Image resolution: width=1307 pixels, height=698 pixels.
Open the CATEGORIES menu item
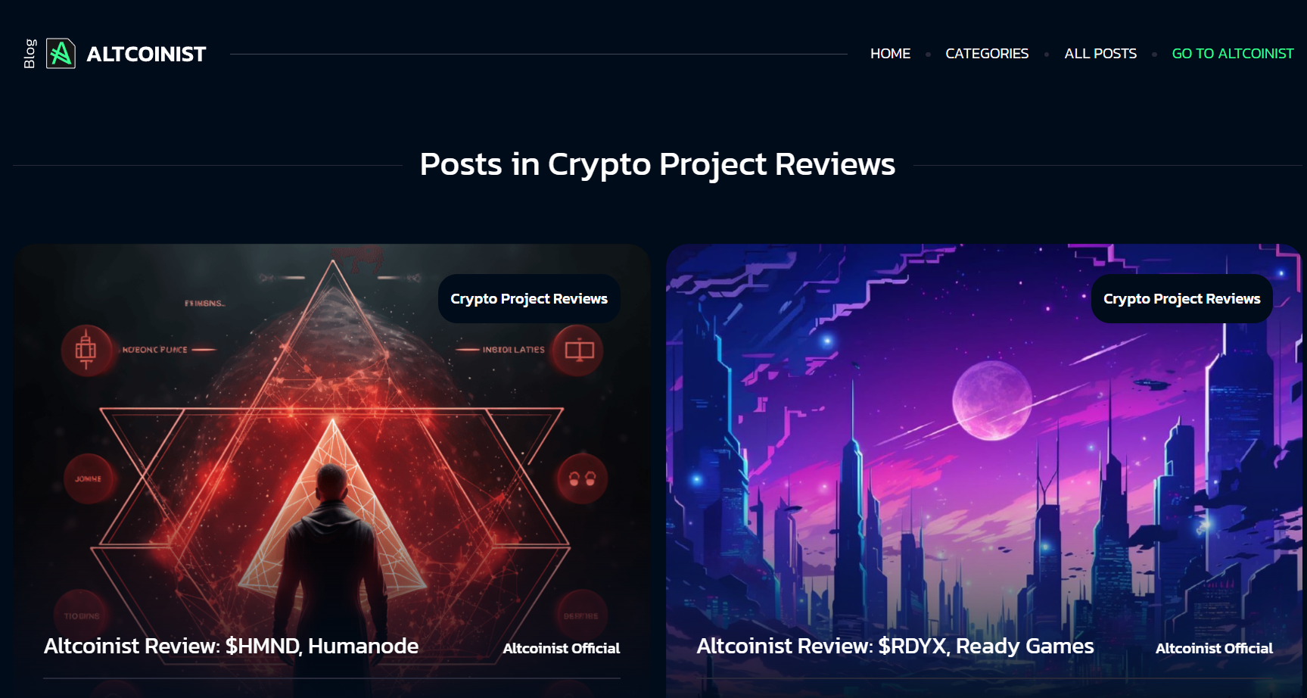(x=987, y=54)
